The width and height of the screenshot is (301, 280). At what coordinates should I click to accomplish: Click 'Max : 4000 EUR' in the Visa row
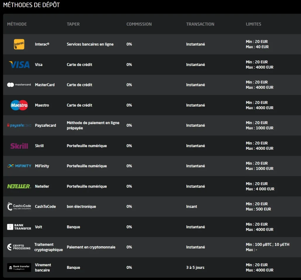coord(260,67)
